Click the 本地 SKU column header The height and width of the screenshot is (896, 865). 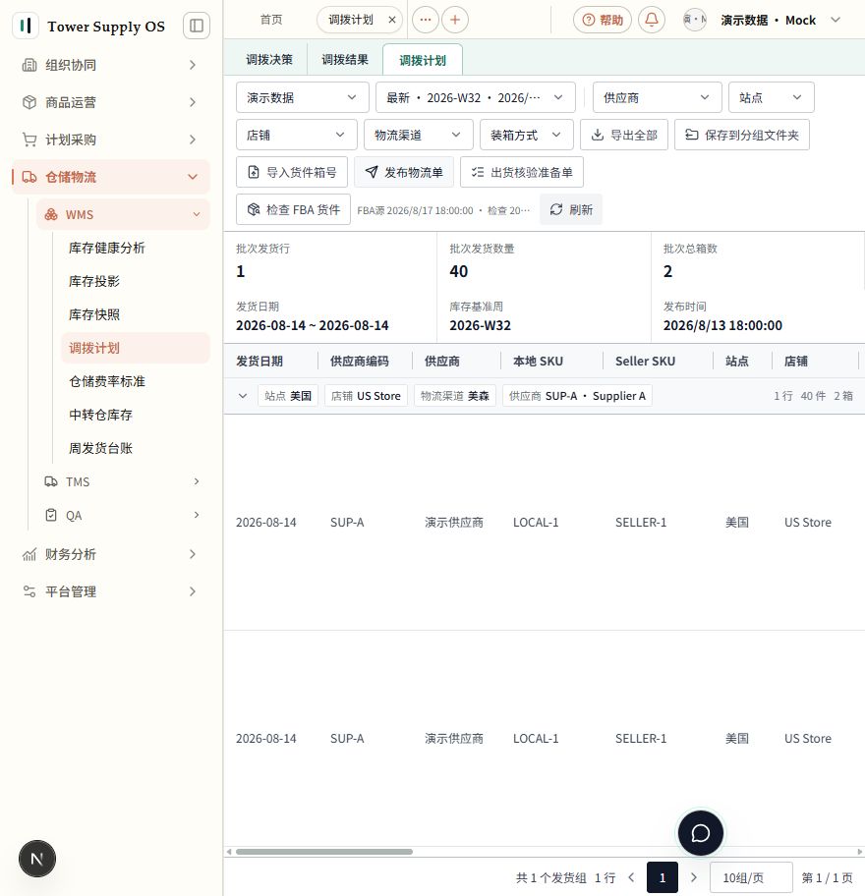(x=538, y=362)
